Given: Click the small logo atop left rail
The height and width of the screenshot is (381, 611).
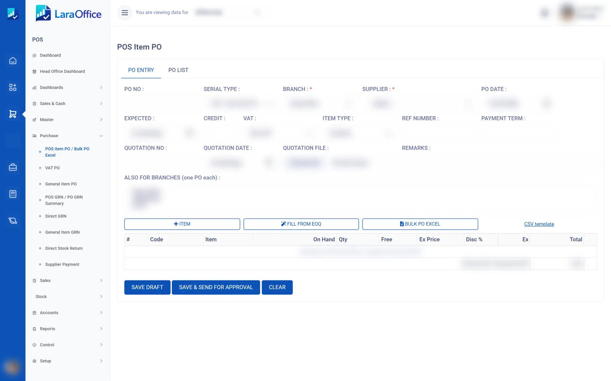Looking at the screenshot, I should coord(13,14).
